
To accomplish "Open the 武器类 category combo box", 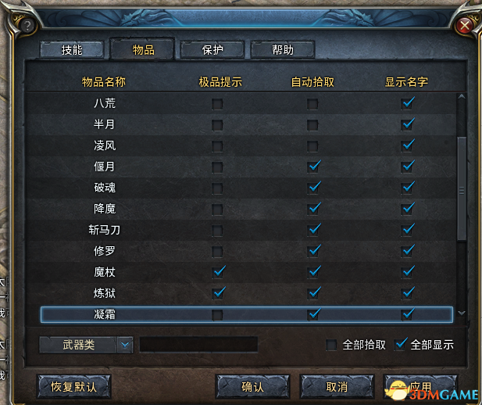I will (x=86, y=345).
